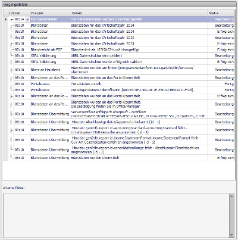This screenshot has height=240, width=238.
Task: Select the 'Bilanz an Hausbank' event cell
Action: click(50, 70)
